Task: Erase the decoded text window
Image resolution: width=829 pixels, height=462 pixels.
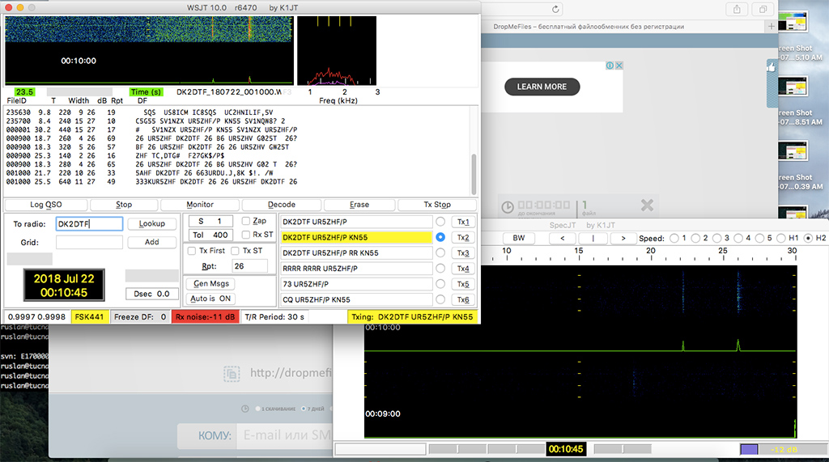Action: pyautogui.click(x=359, y=205)
